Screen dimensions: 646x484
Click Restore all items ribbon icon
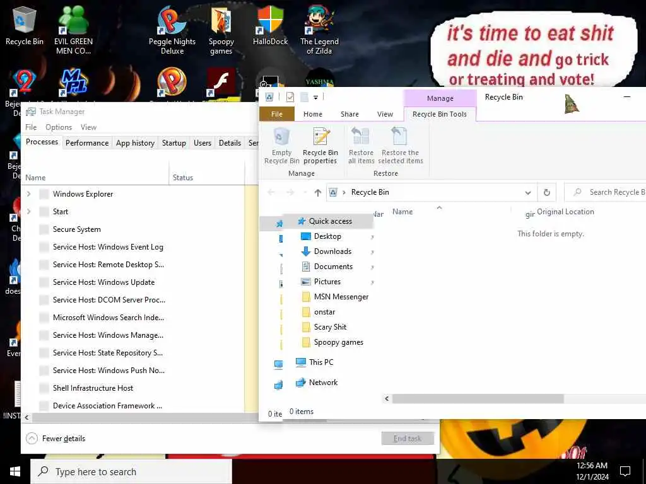tap(361, 146)
